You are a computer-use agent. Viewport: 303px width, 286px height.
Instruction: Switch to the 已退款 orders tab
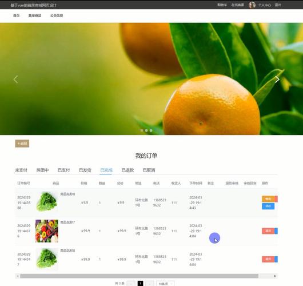127,170
